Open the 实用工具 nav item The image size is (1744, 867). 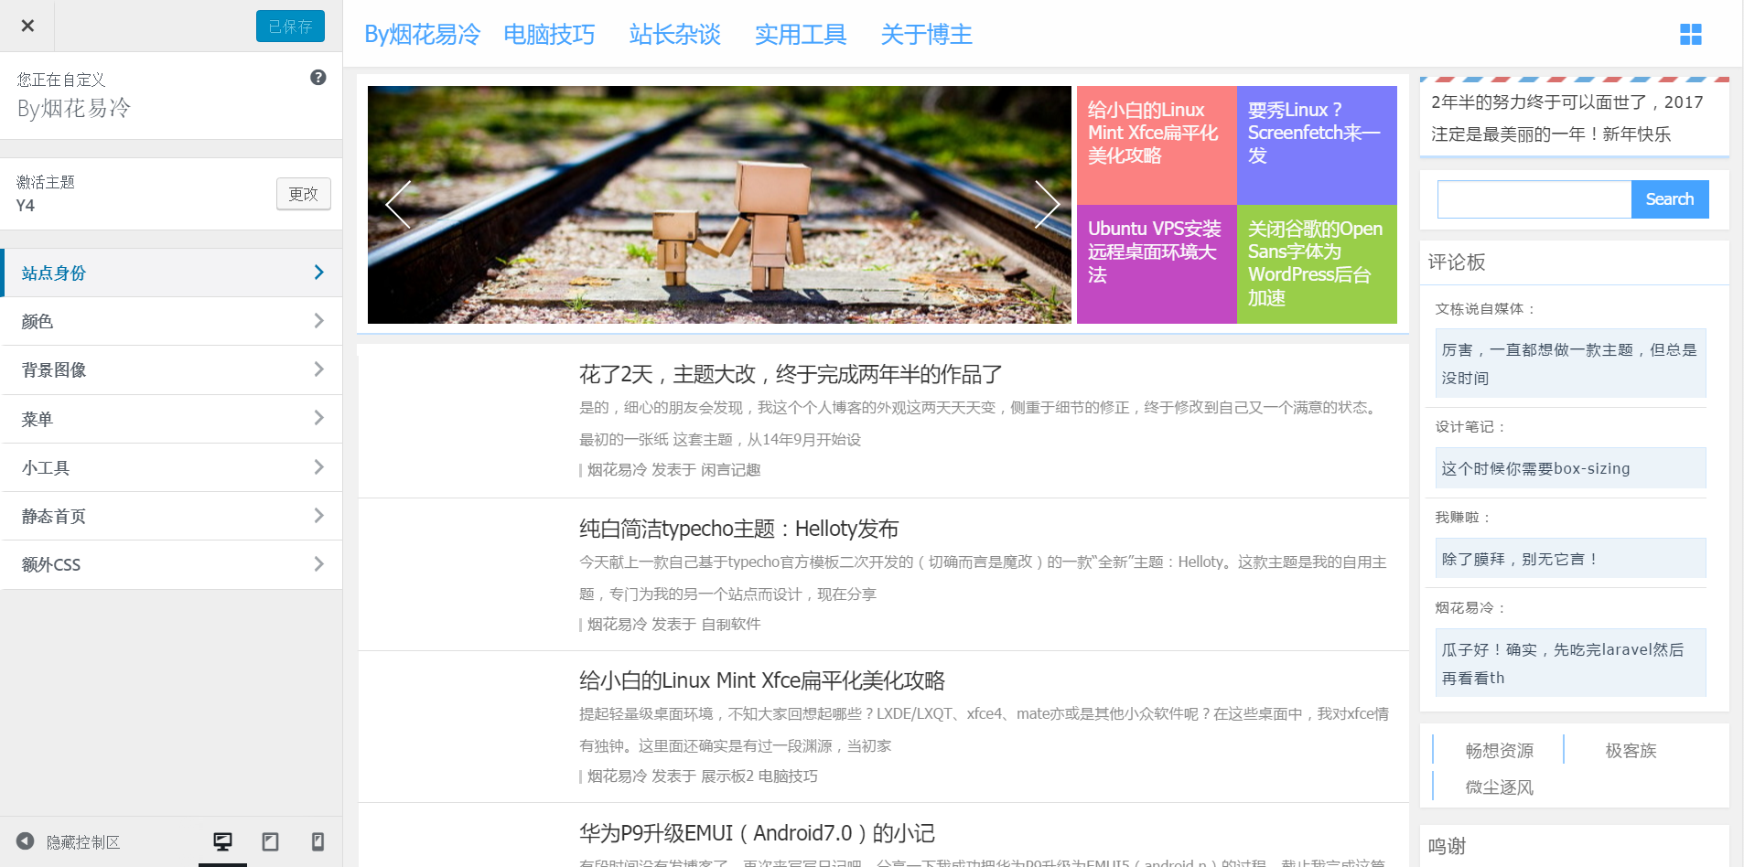801,35
